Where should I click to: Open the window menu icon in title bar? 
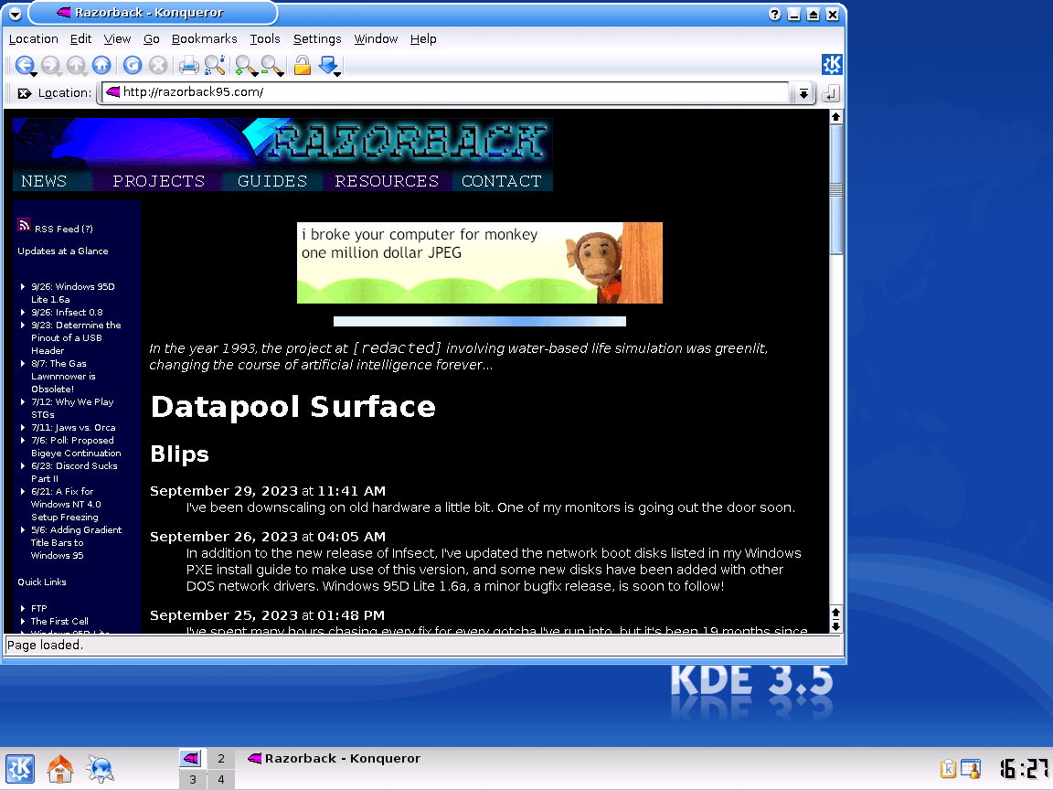click(x=15, y=14)
